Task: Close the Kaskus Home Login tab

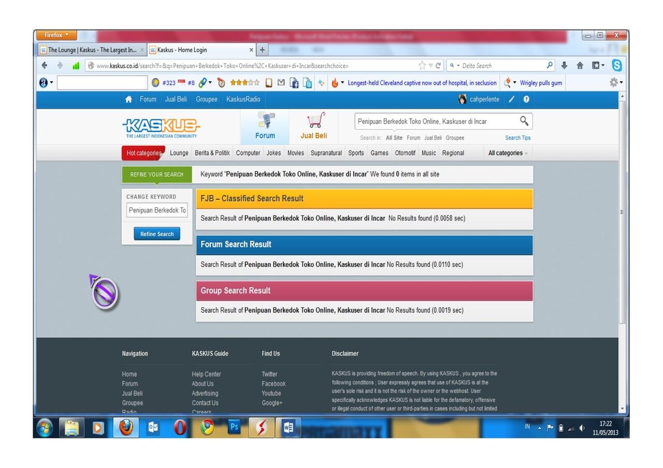Action: point(251,50)
